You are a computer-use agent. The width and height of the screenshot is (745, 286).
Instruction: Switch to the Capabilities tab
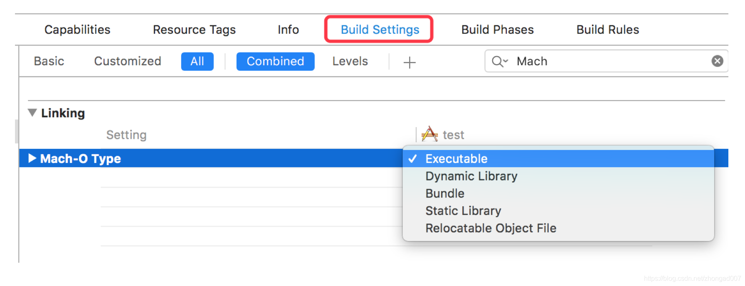point(77,30)
